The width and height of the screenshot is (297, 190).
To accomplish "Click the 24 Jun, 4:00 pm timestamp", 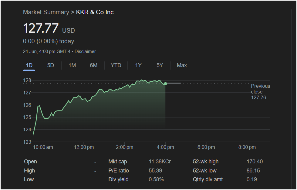I will click(x=47, y=51).
